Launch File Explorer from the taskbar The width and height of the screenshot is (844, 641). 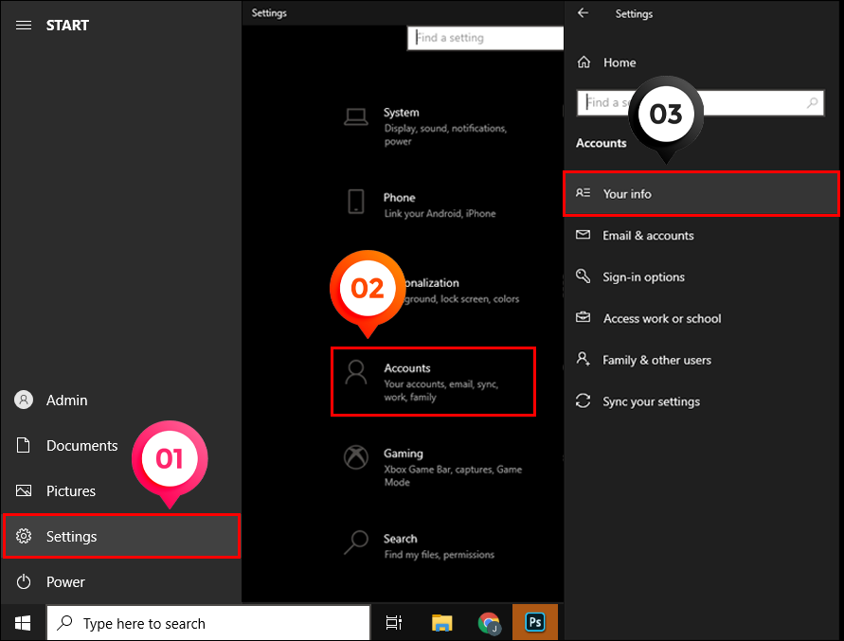click(x=442, y=623)
